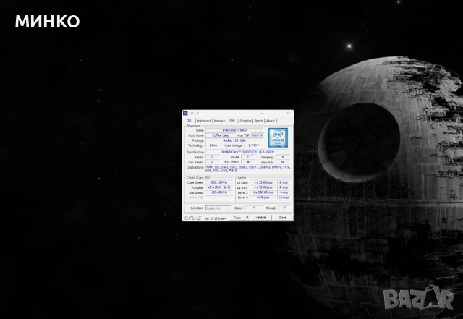The height and width of the screenshot is (319, 463).
Task: Click the 'Socket 1151 LGA' package value
Action: click(234, 140)
